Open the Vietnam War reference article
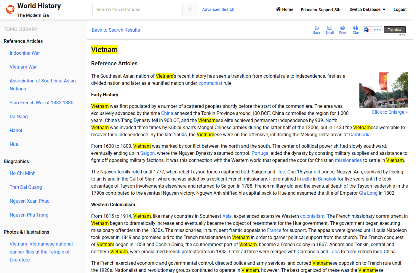This screenshot has width=416, height=273. click(23, 67)
